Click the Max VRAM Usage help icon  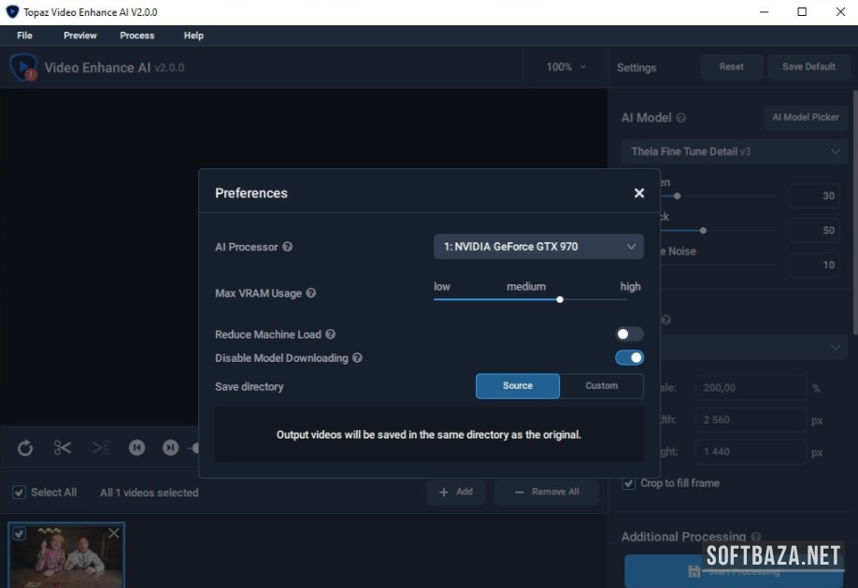coord(311,294)
